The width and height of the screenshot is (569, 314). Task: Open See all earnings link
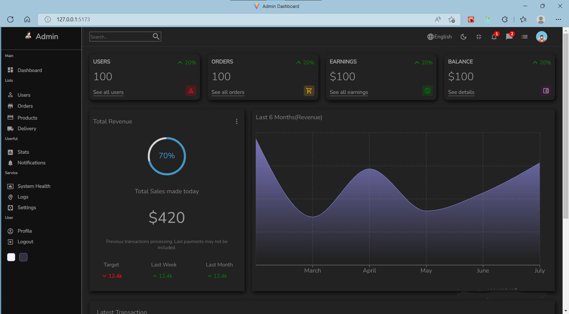349,92
